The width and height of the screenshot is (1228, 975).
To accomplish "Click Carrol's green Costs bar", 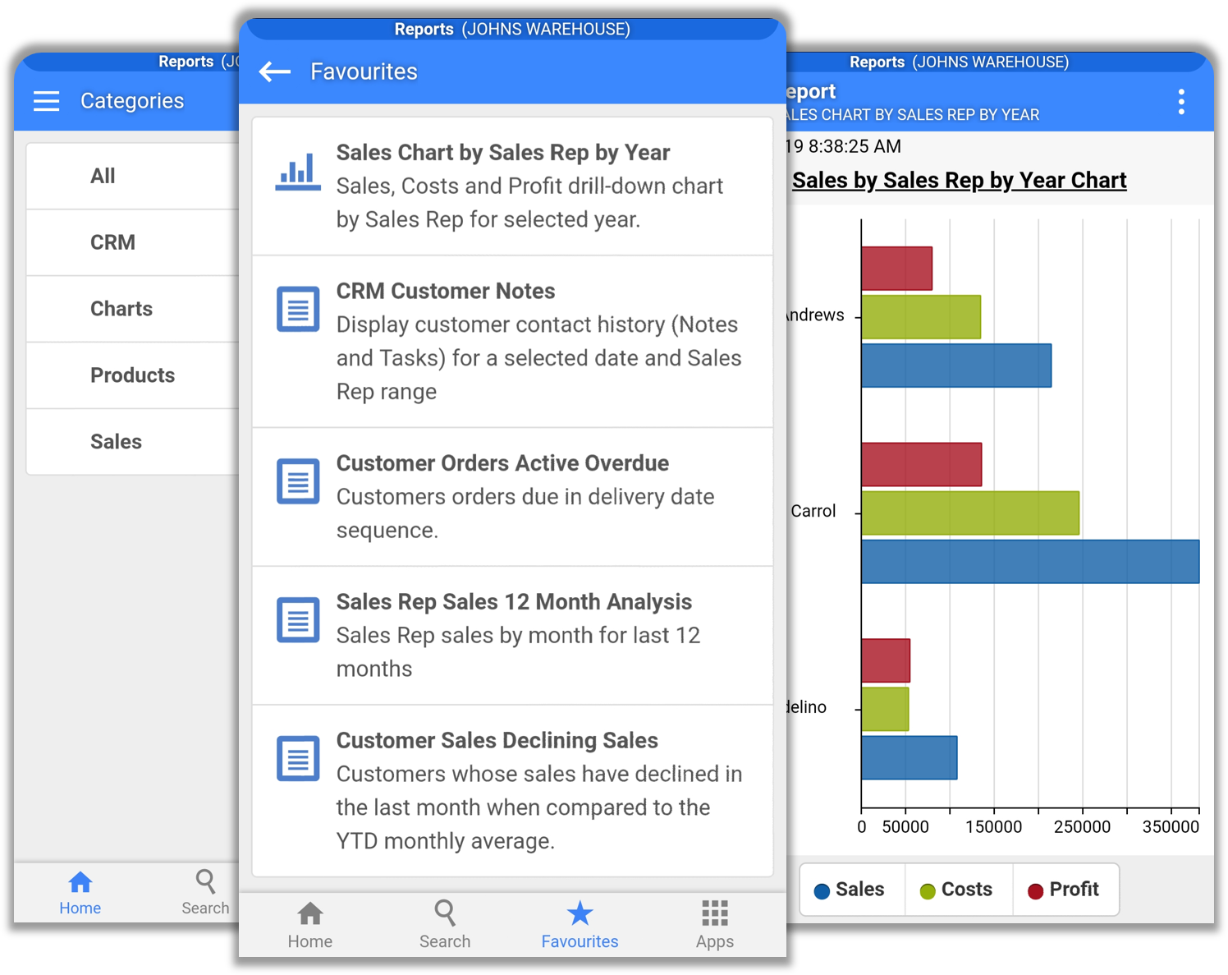I will coord(970,513).
